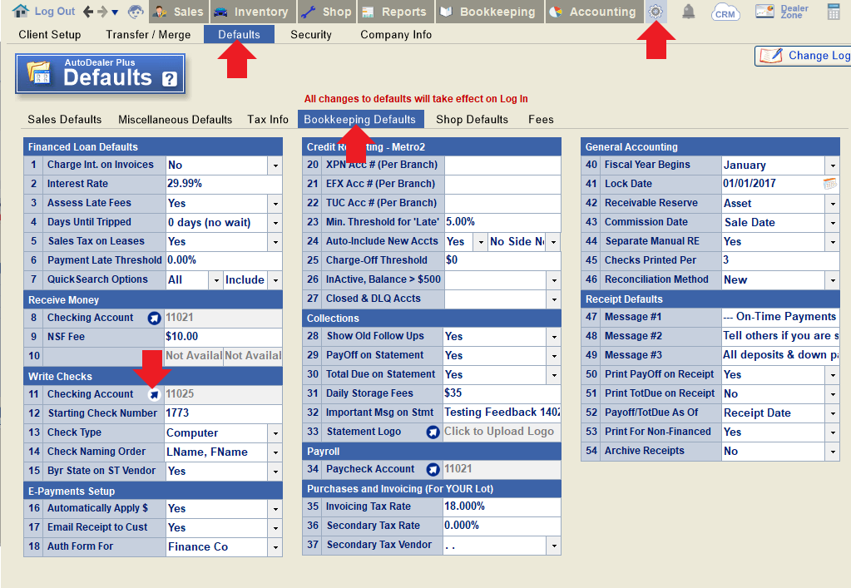Open the Tax Info tab
The width and height of the screenshot is (851, 588).
(268, 119)
